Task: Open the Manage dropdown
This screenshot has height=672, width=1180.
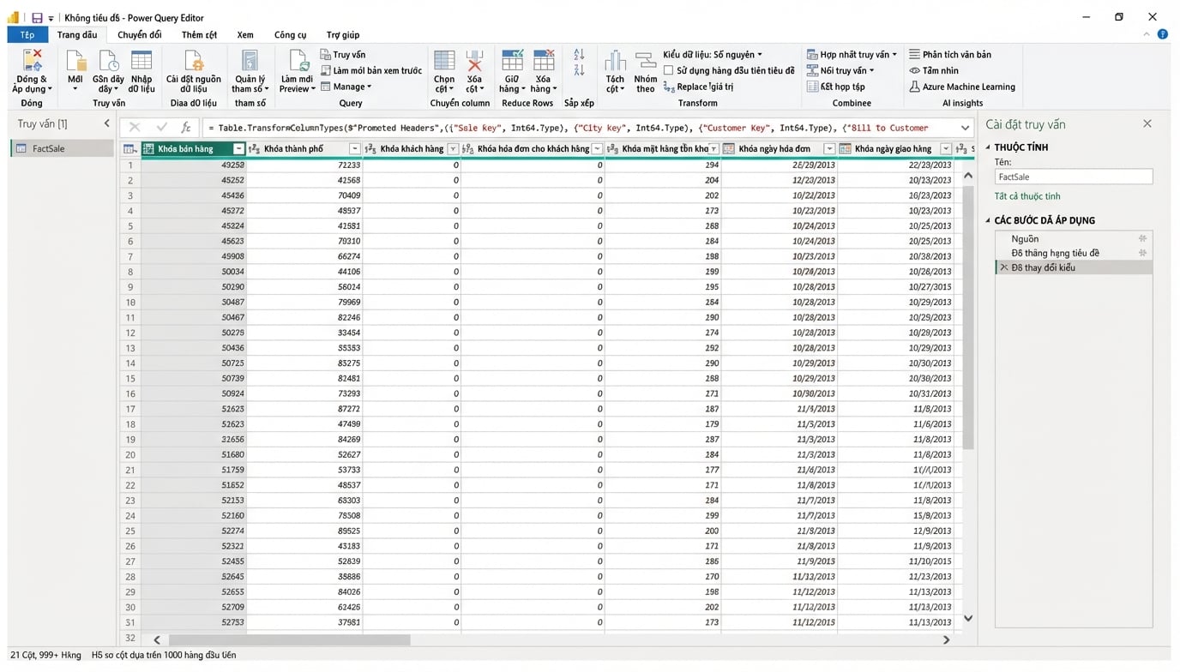Action: (x=346, y=87)
